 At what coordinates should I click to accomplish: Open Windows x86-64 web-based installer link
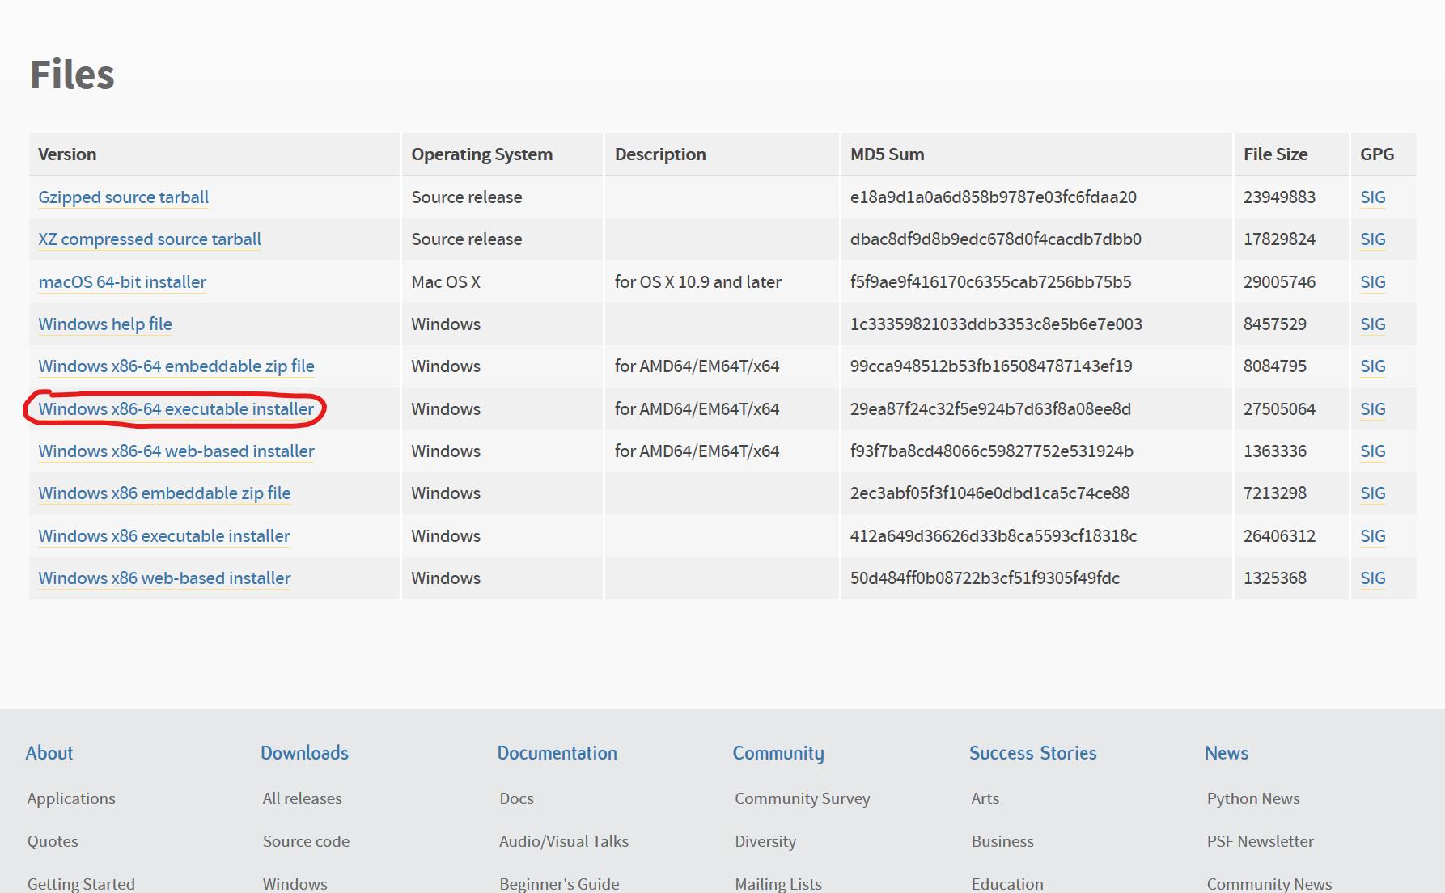(x=176, y=451)
